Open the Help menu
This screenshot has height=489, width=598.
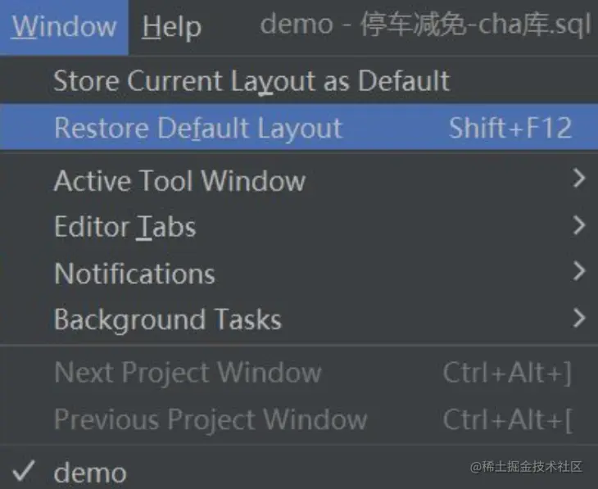(x=172, y=27)
